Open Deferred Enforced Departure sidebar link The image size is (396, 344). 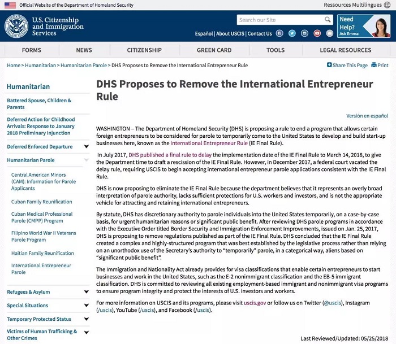[40, 146]
